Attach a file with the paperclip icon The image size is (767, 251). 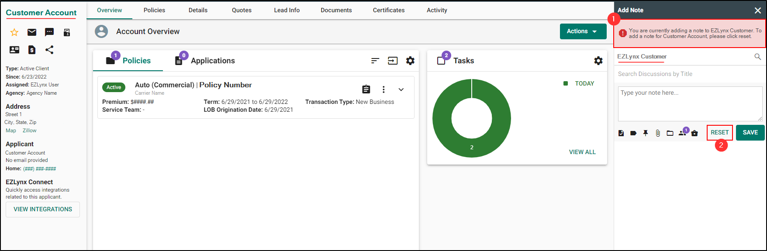(x=658, y=133)
